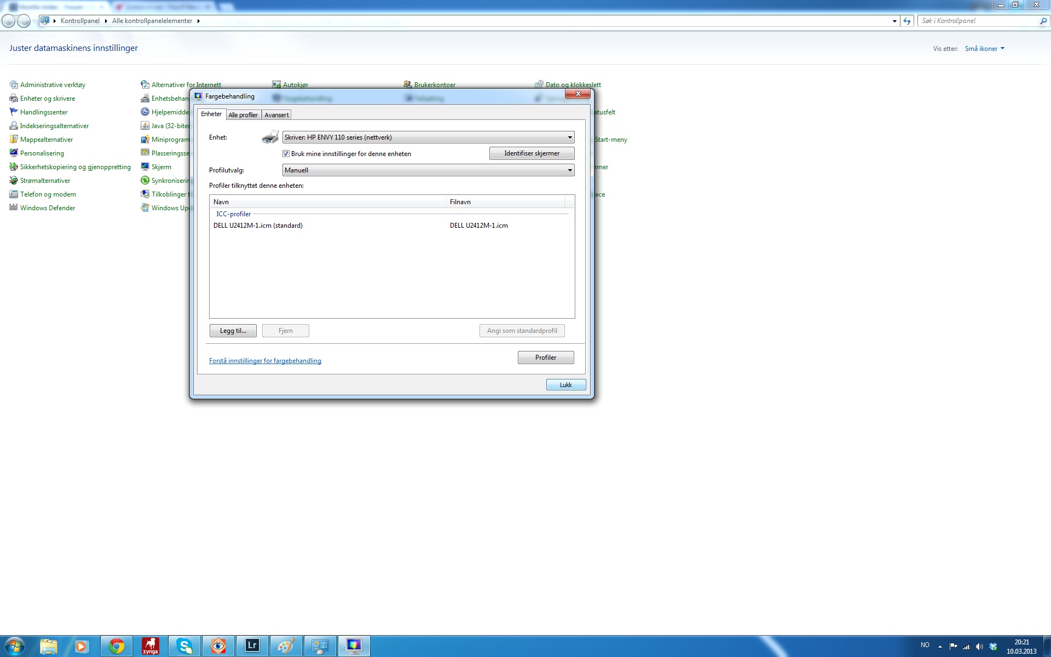
Task: Open Forstå innstillinger for fargebehandling link
Action: [x=265, y=361]
